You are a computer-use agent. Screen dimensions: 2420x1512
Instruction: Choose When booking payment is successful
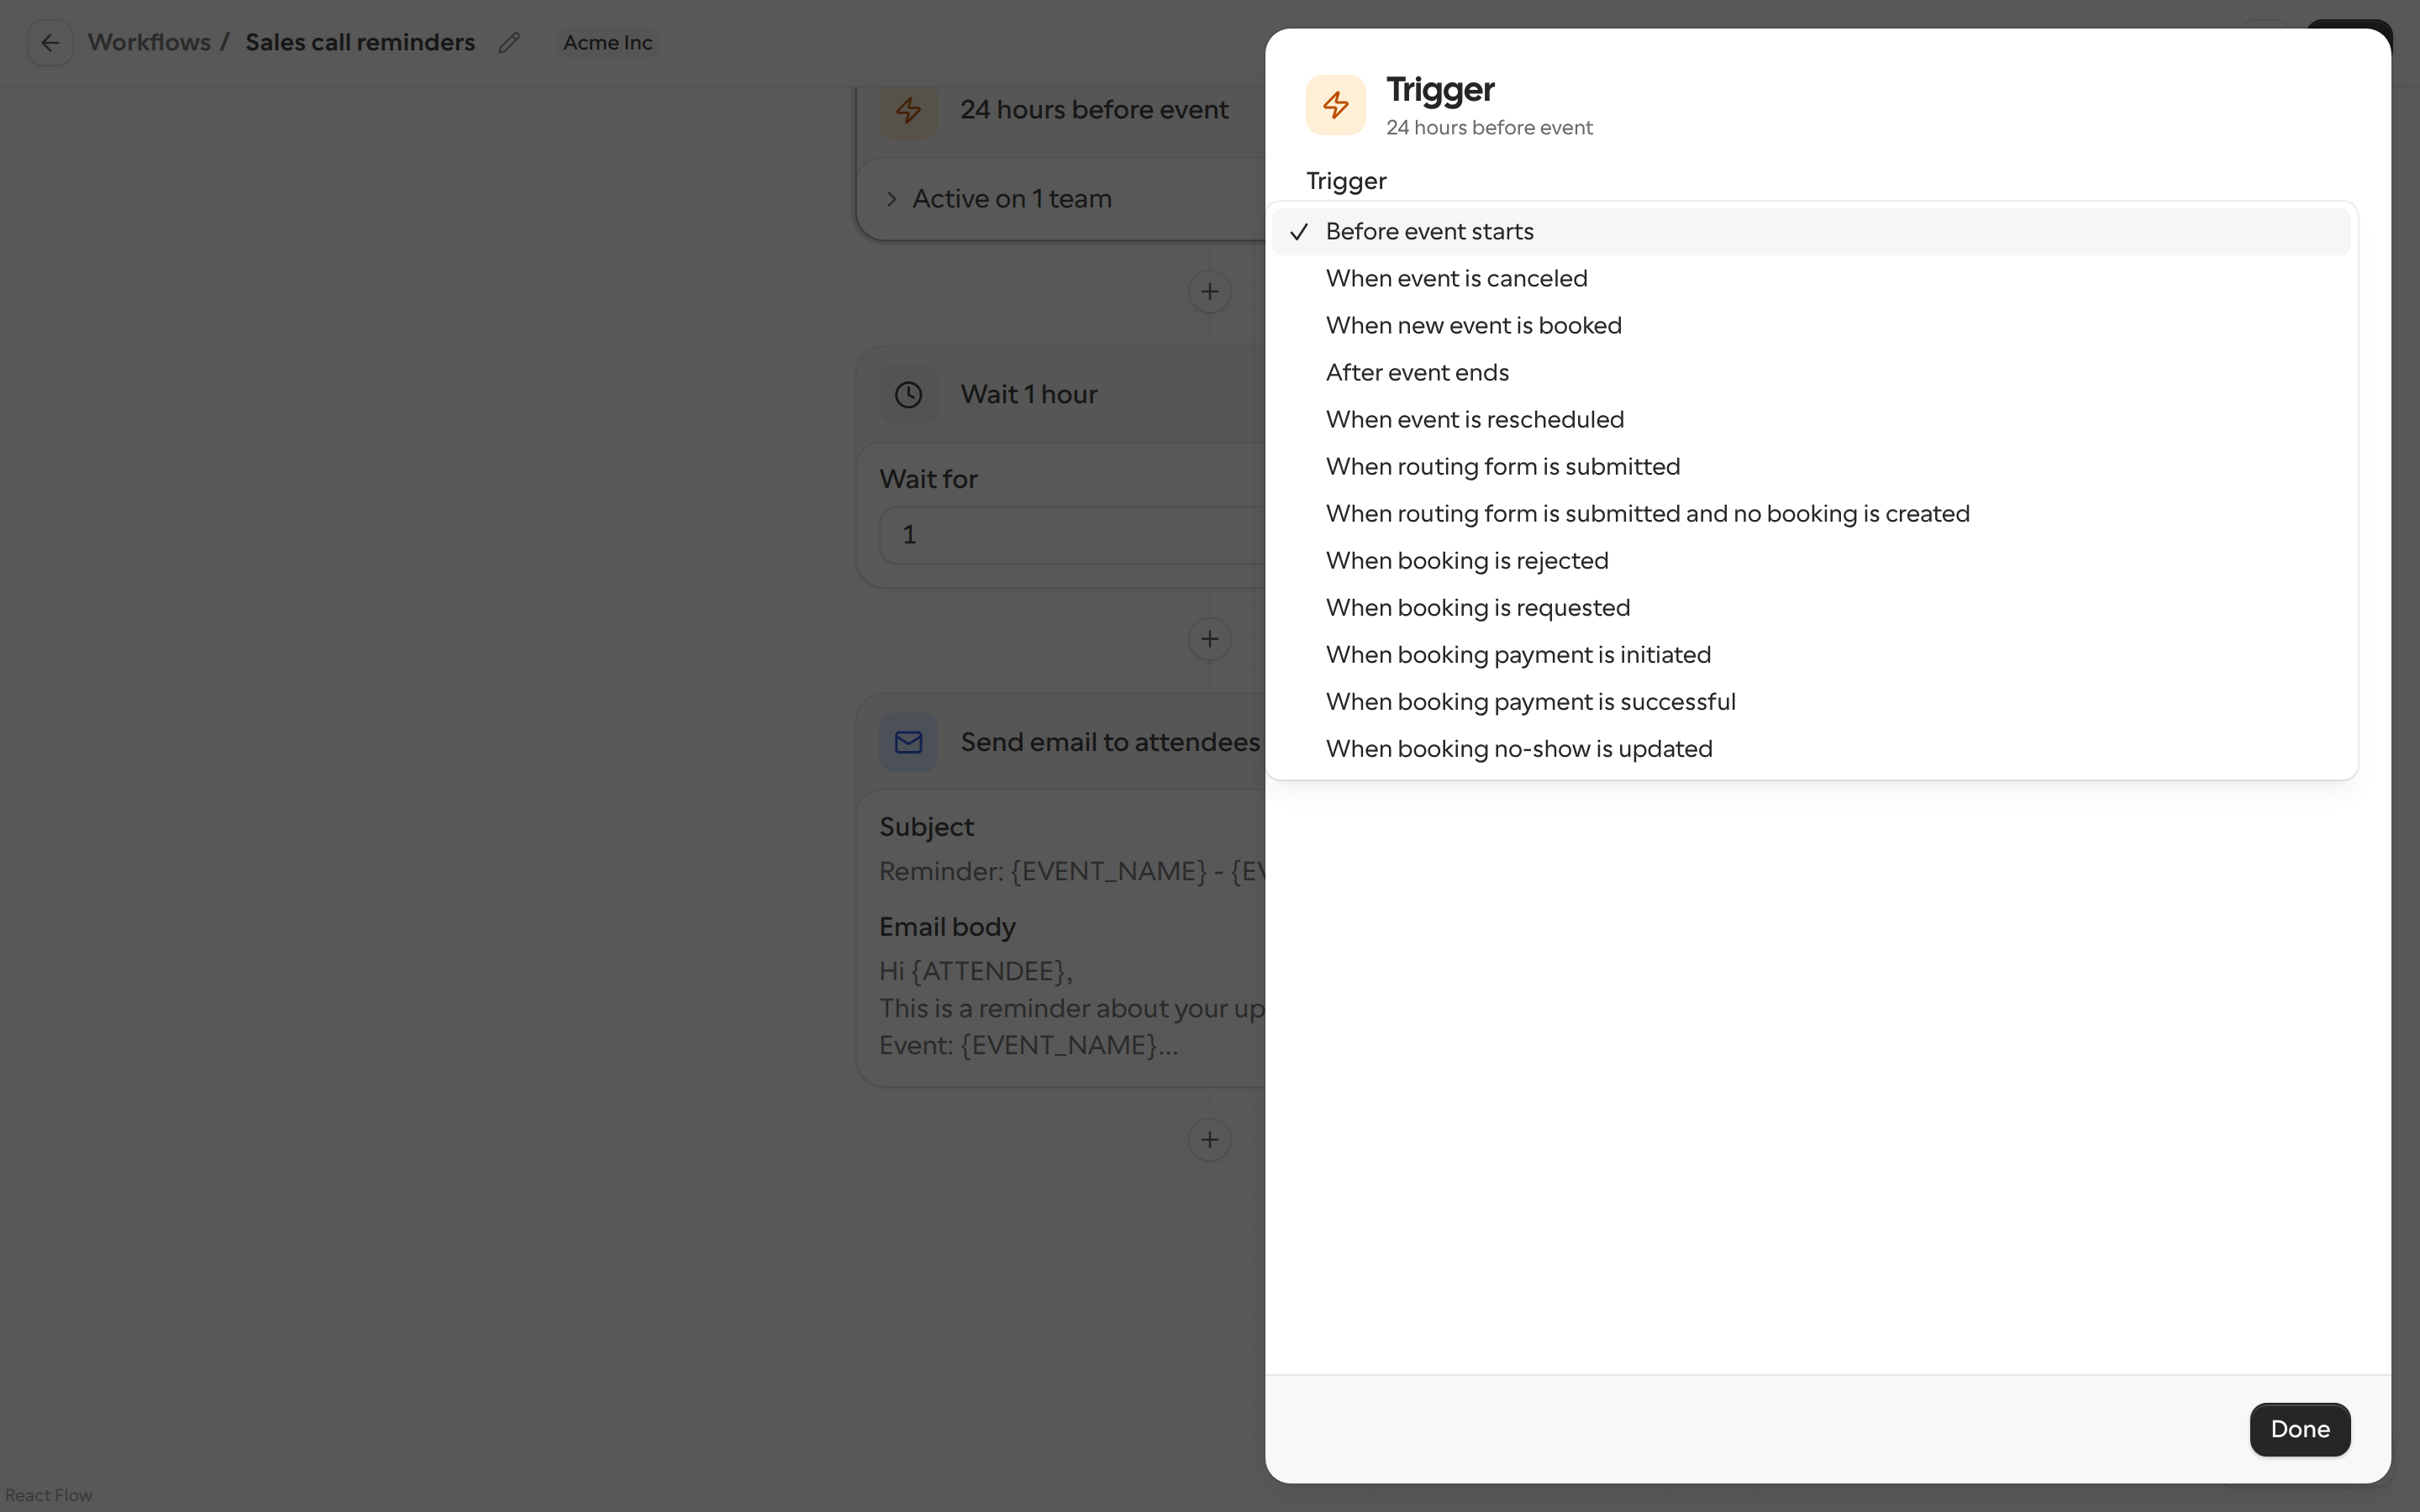(1811, 702)
